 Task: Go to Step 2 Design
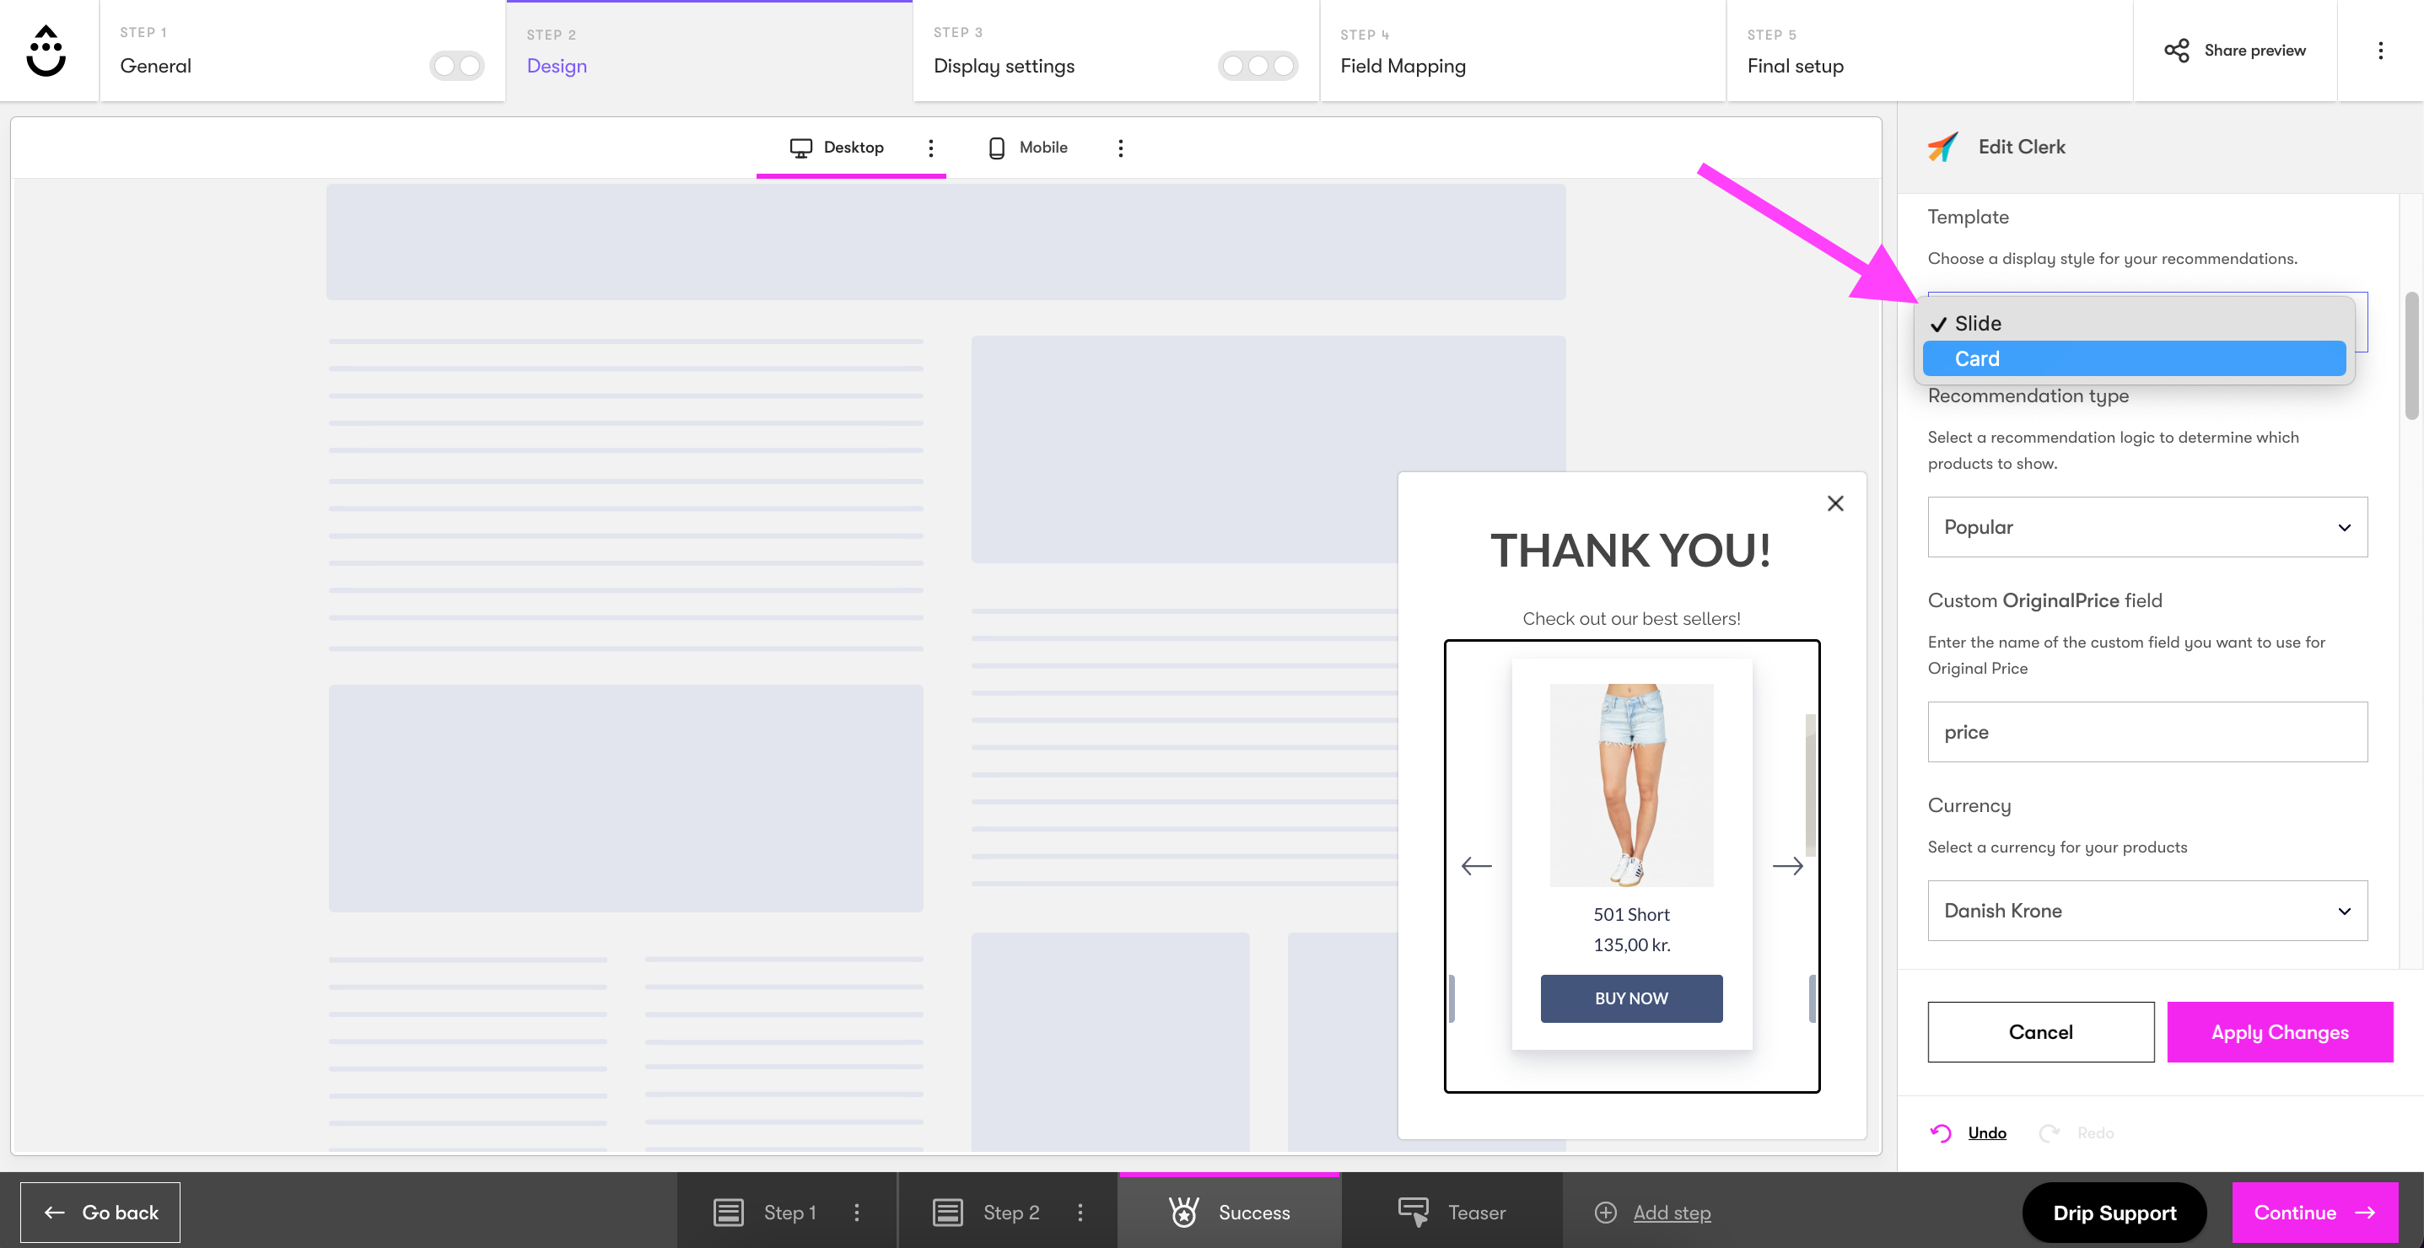pyautogui.click(x=709, y=51)
